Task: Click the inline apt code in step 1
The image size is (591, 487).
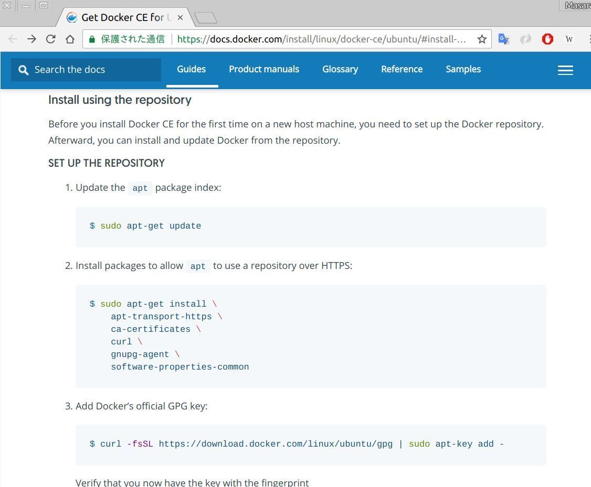Action: pos(140,188)
